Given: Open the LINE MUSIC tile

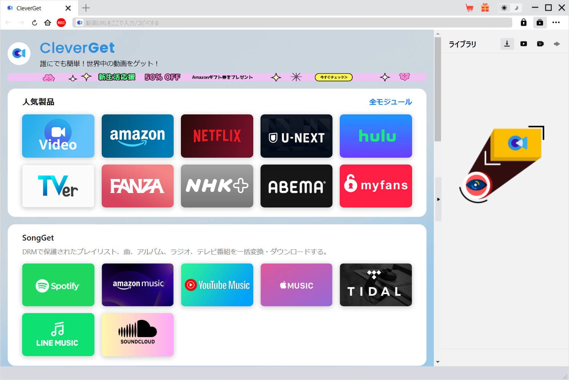Looking at the screenshot, I should (x=58, y=335).
